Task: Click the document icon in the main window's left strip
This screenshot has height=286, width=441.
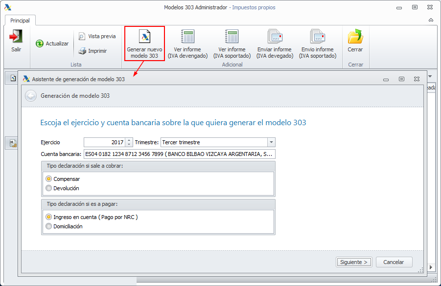Action: [13, 78]
